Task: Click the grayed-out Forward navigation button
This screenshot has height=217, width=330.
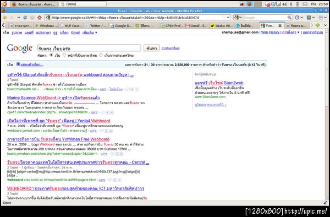Action: [x=12, y=18]
